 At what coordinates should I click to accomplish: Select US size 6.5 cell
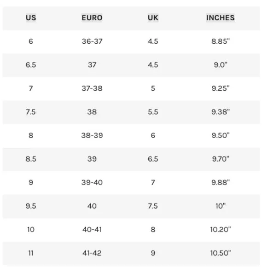coord(31,65)
